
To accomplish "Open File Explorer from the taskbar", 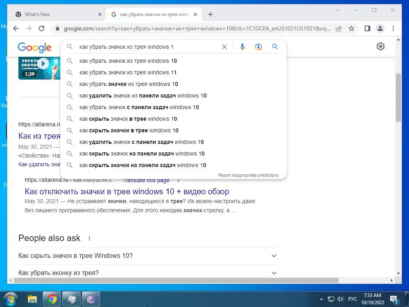I will click(32, 299).
